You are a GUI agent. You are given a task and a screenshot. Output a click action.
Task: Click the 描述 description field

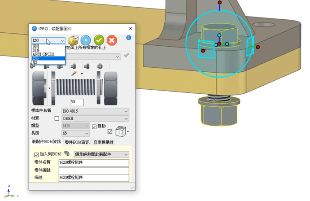(x=94, y=178)
